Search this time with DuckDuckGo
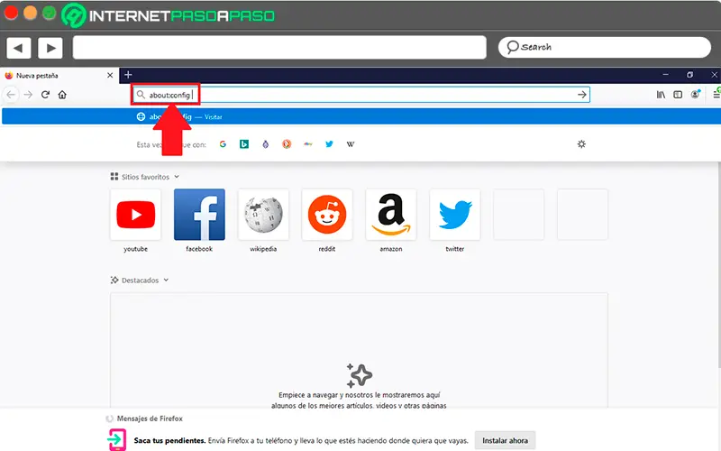Viewport: 721px width, 451px height. coord(287,144)
